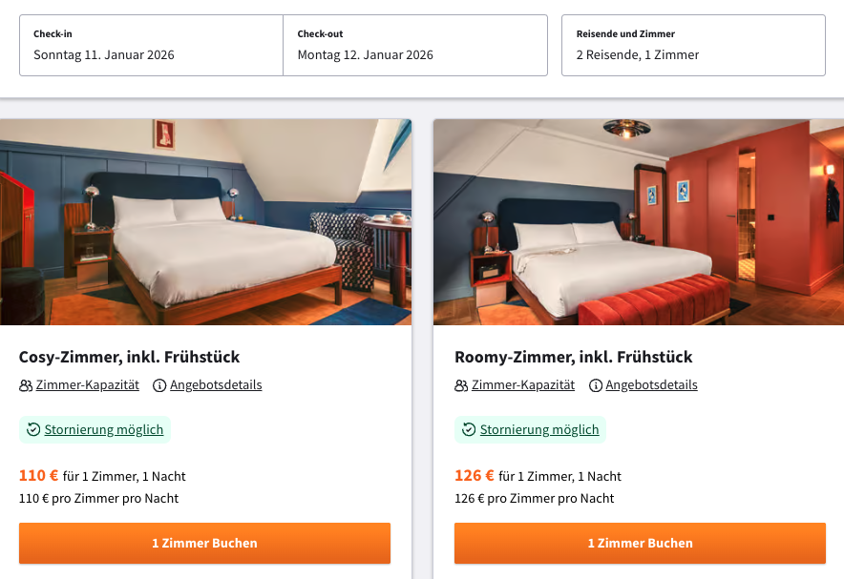Viewport: 844px width, 579px height.
Task: Open the Roomy-Zimmer room photo
Action: point(639,222)
